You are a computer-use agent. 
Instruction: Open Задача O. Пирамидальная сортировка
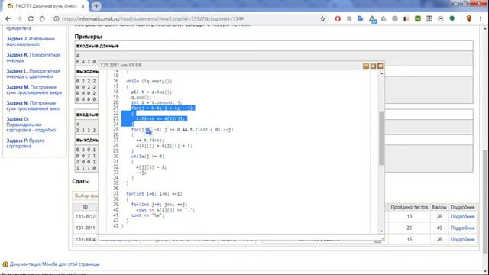(x=31, y=125)
